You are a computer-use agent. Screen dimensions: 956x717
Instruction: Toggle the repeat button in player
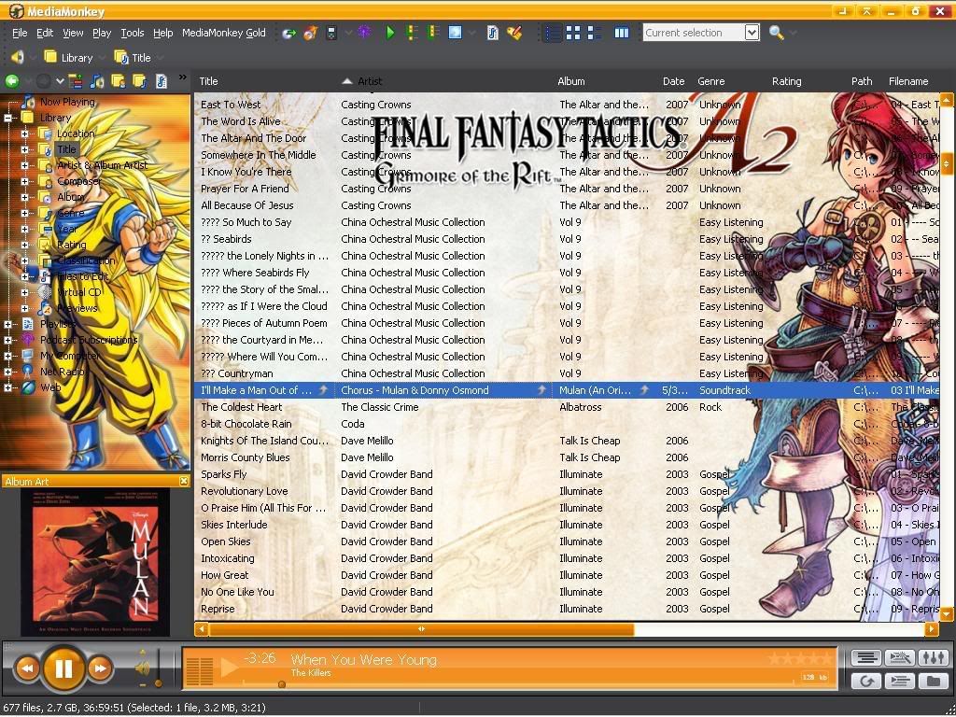coord(866,681)
